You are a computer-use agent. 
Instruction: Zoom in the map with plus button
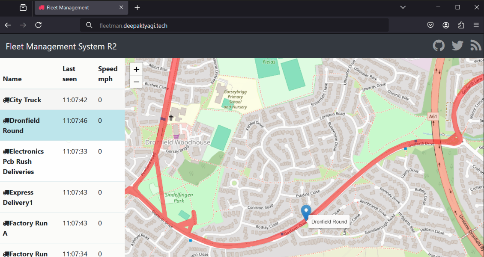[137, 69]
